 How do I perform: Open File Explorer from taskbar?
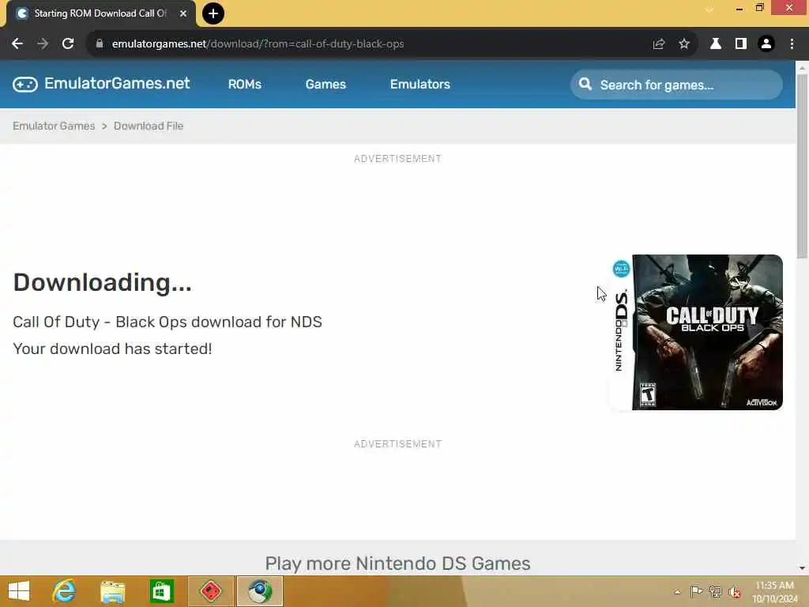tap(112, 591)
